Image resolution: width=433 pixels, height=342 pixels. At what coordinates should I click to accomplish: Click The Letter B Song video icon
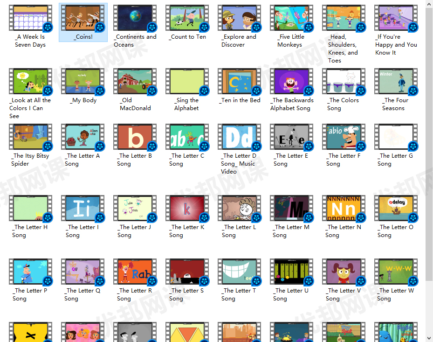(135, 137)
